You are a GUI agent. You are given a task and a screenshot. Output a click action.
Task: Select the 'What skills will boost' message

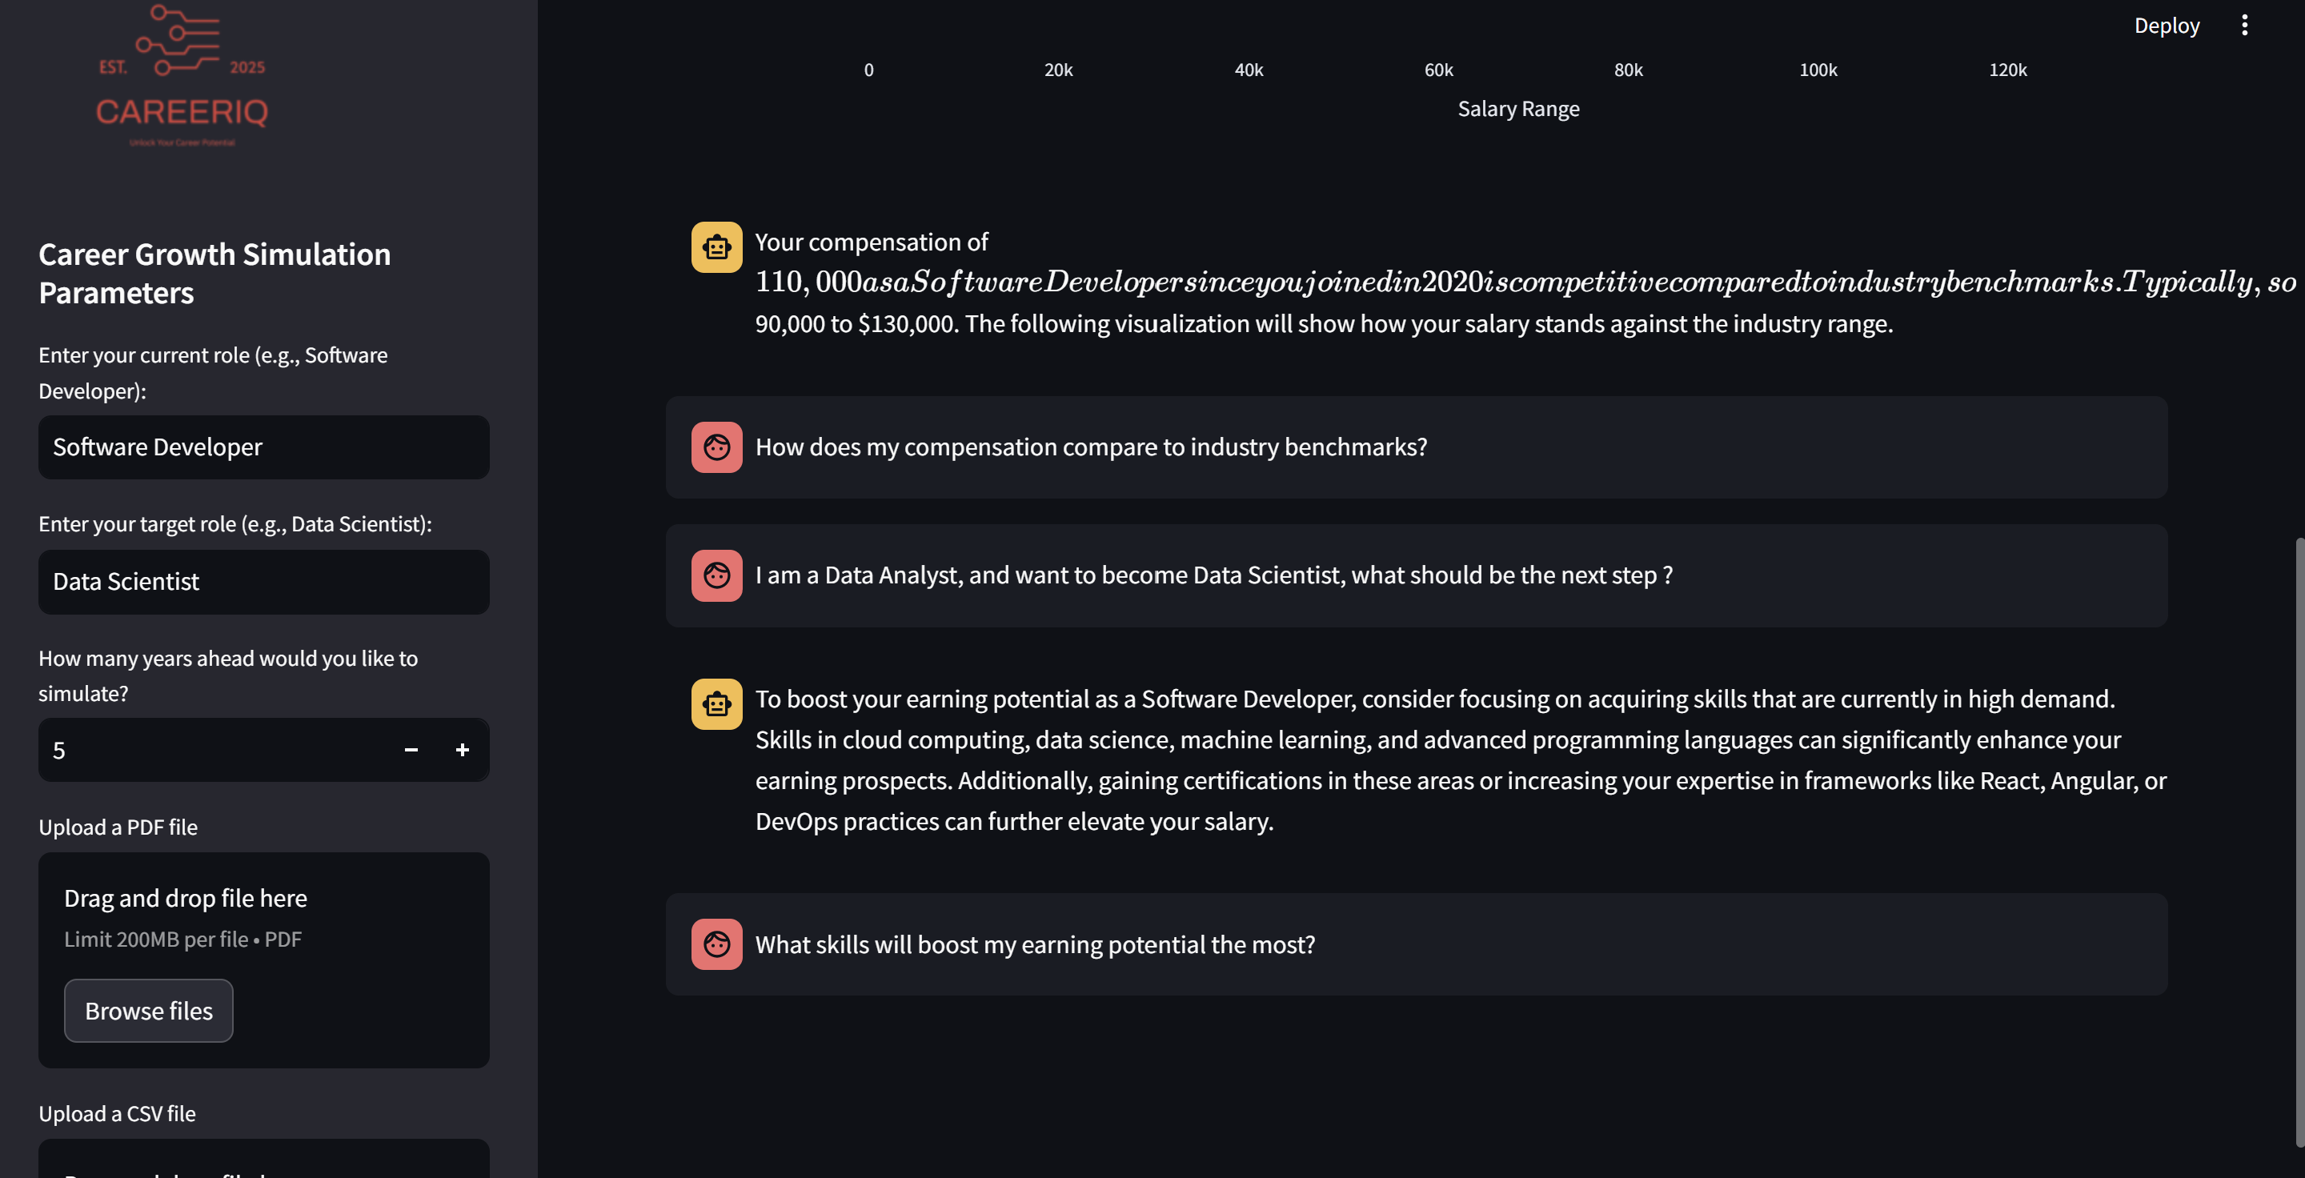click(x=1034, y=944)
